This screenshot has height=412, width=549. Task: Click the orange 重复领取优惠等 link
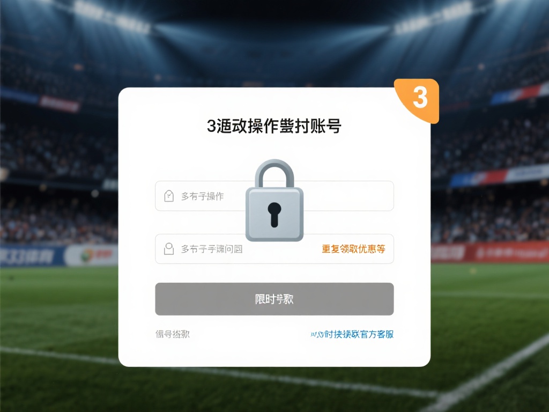[x=353, y=248]
